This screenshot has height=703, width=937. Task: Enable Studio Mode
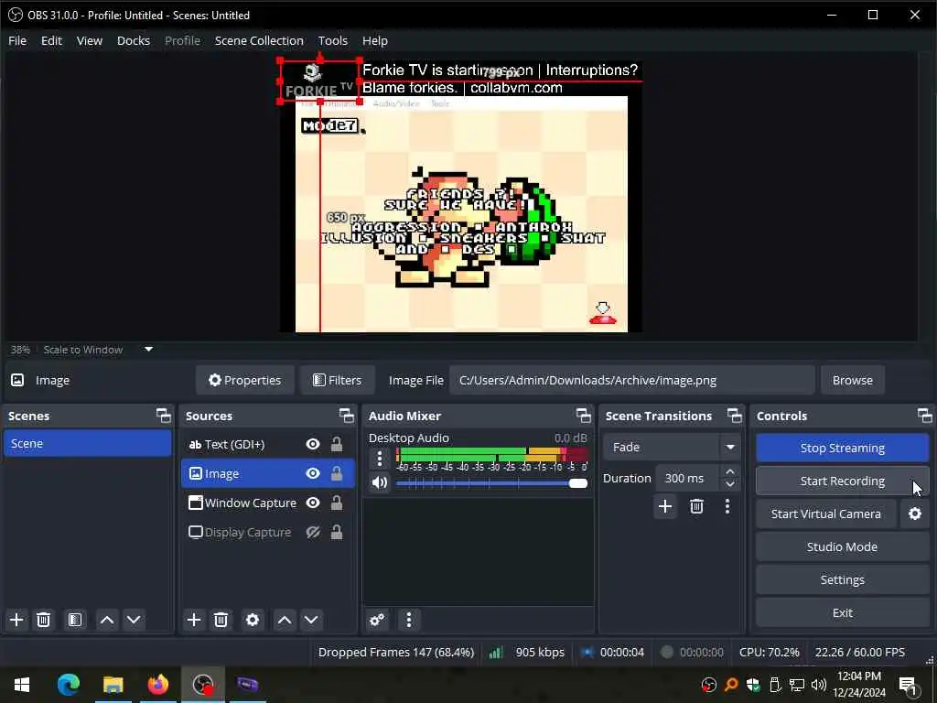pyautogui.click(x=843, y=547)
